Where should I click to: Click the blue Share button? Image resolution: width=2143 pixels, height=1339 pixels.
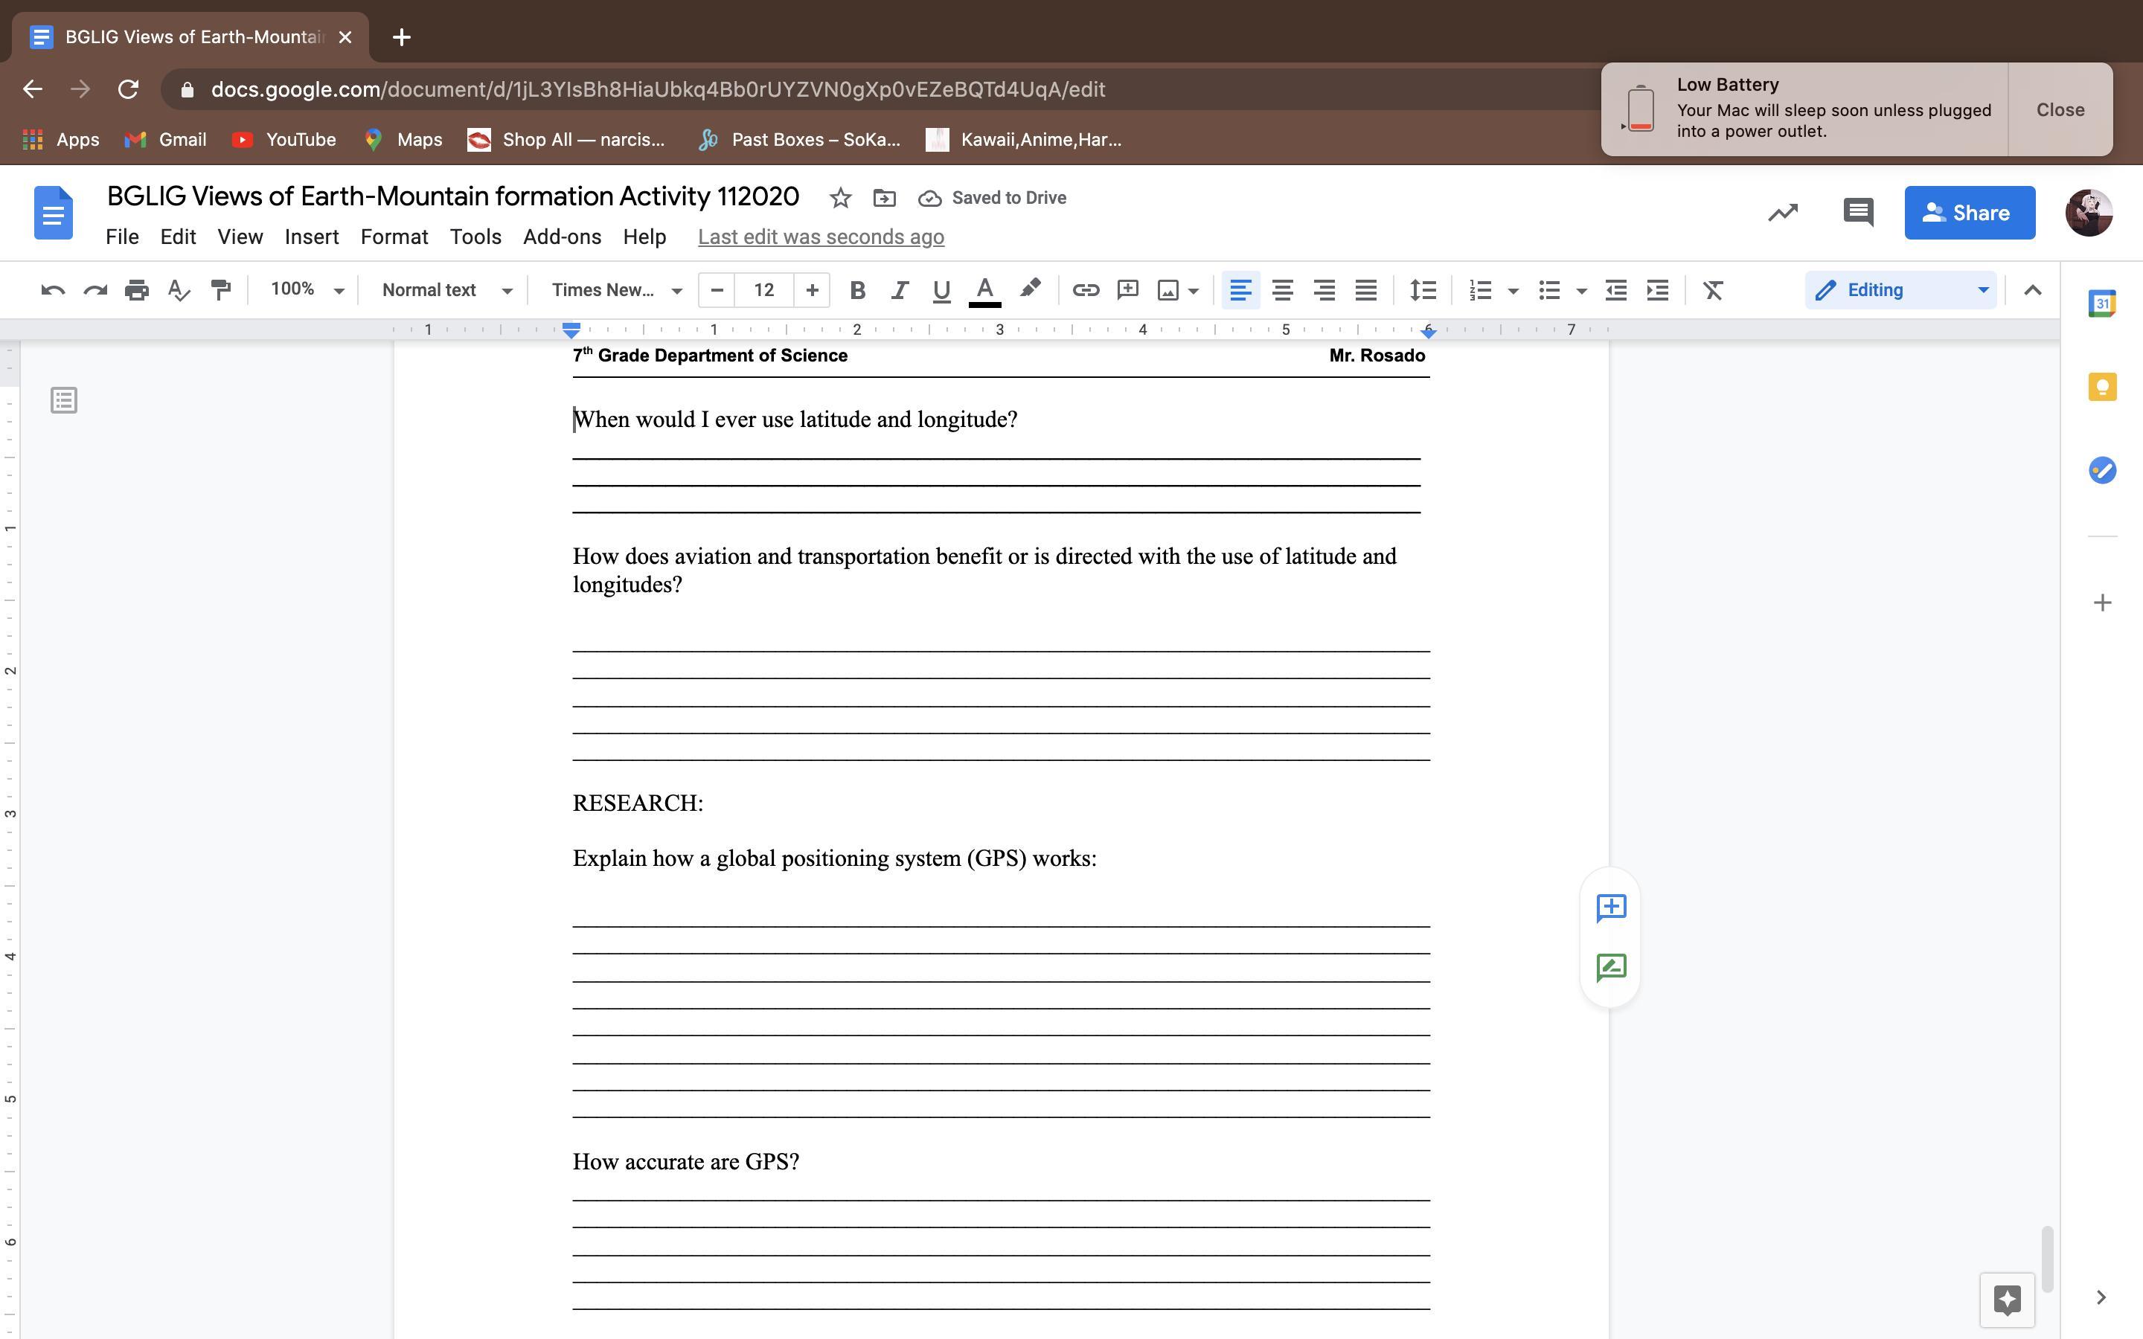point(1969,213)
